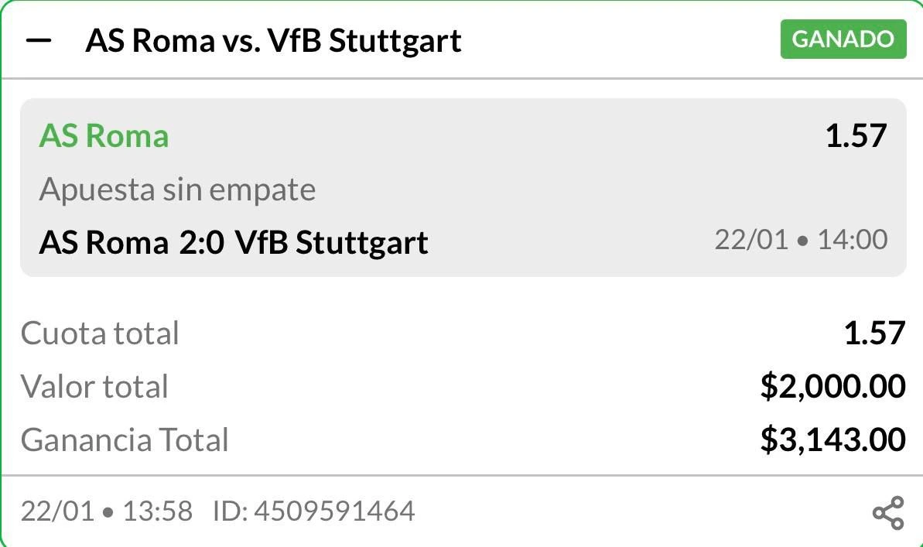Click the 14:00 kickoff time
Viewport: 923px width, 547px height.
[x=853, y=240]
